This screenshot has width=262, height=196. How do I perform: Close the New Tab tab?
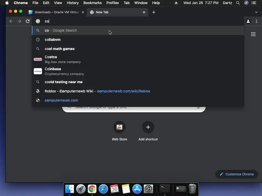(144, 12)
